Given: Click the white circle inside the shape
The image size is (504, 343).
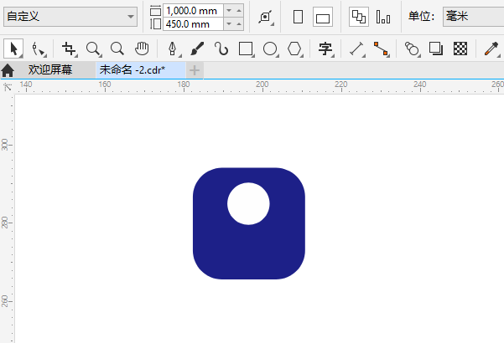Looking at the screenshot, I should (x=248, y=203).
